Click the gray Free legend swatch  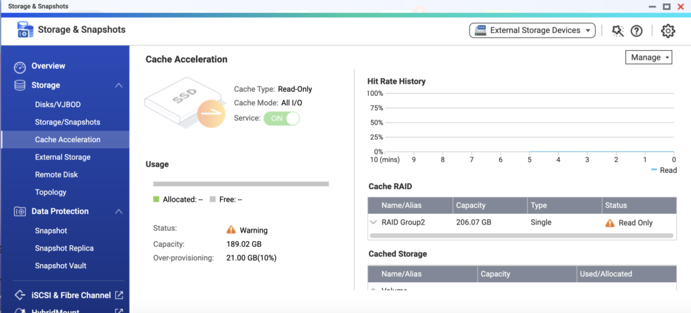click(213, 200)
